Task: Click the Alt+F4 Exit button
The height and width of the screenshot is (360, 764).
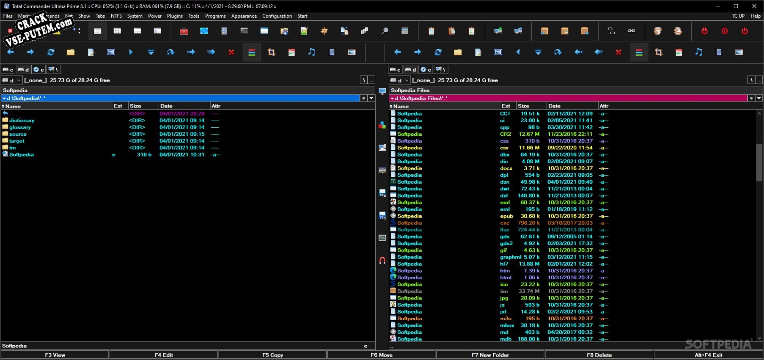Action: point(709,355)
